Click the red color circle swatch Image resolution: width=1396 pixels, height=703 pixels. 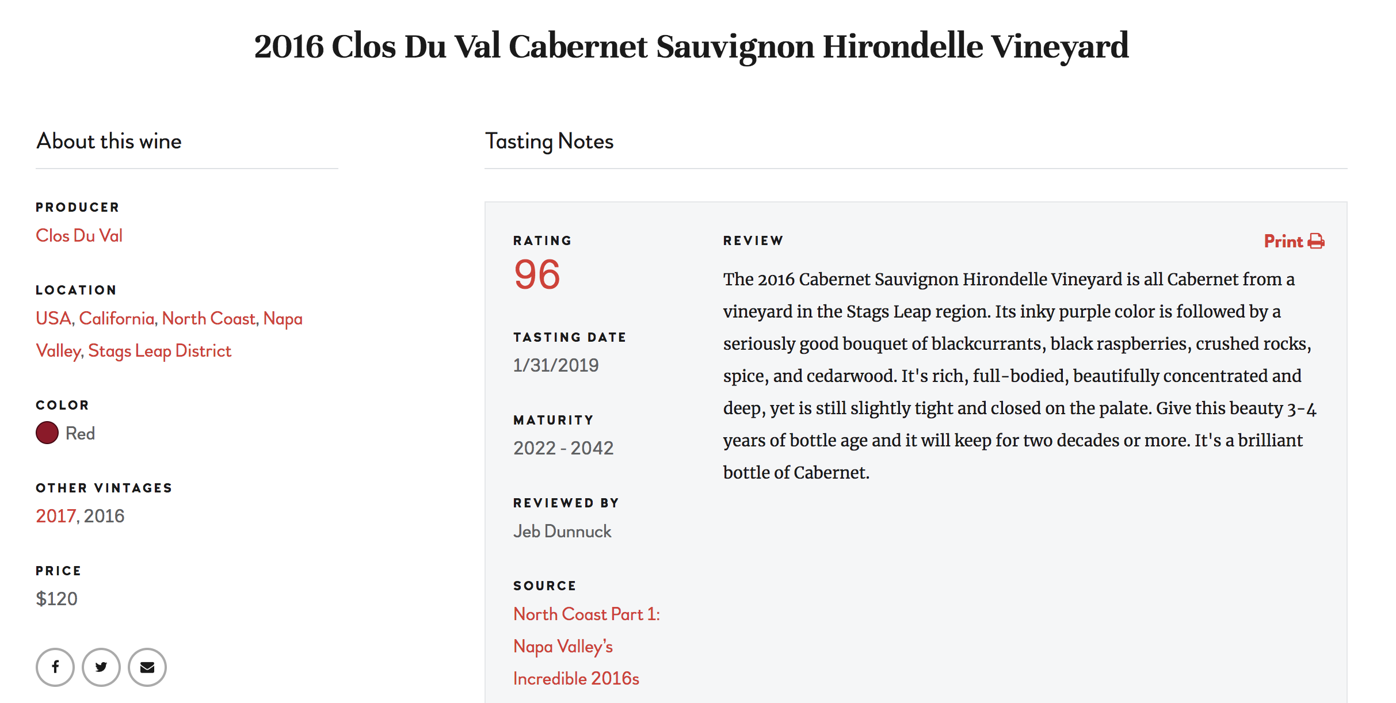tap(47, 433)
